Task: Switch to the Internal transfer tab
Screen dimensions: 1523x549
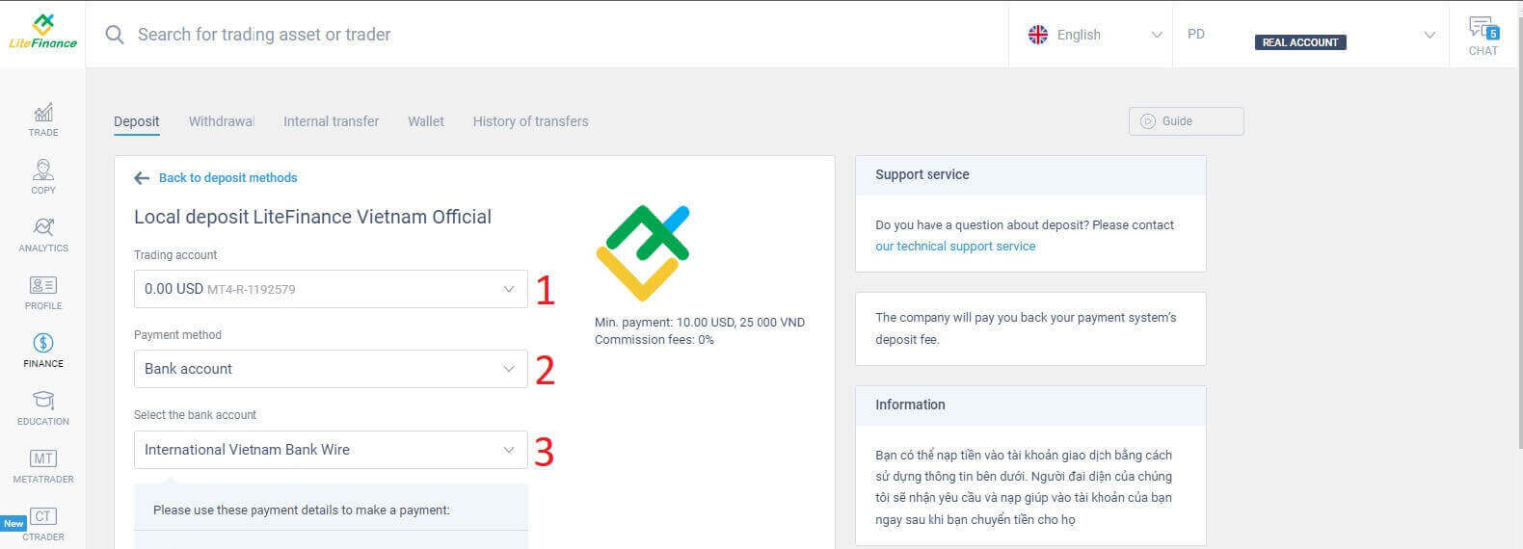Action: 331,121
